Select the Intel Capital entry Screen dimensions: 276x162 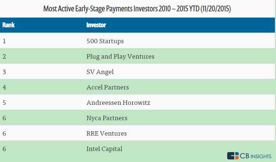pos(104,149)
